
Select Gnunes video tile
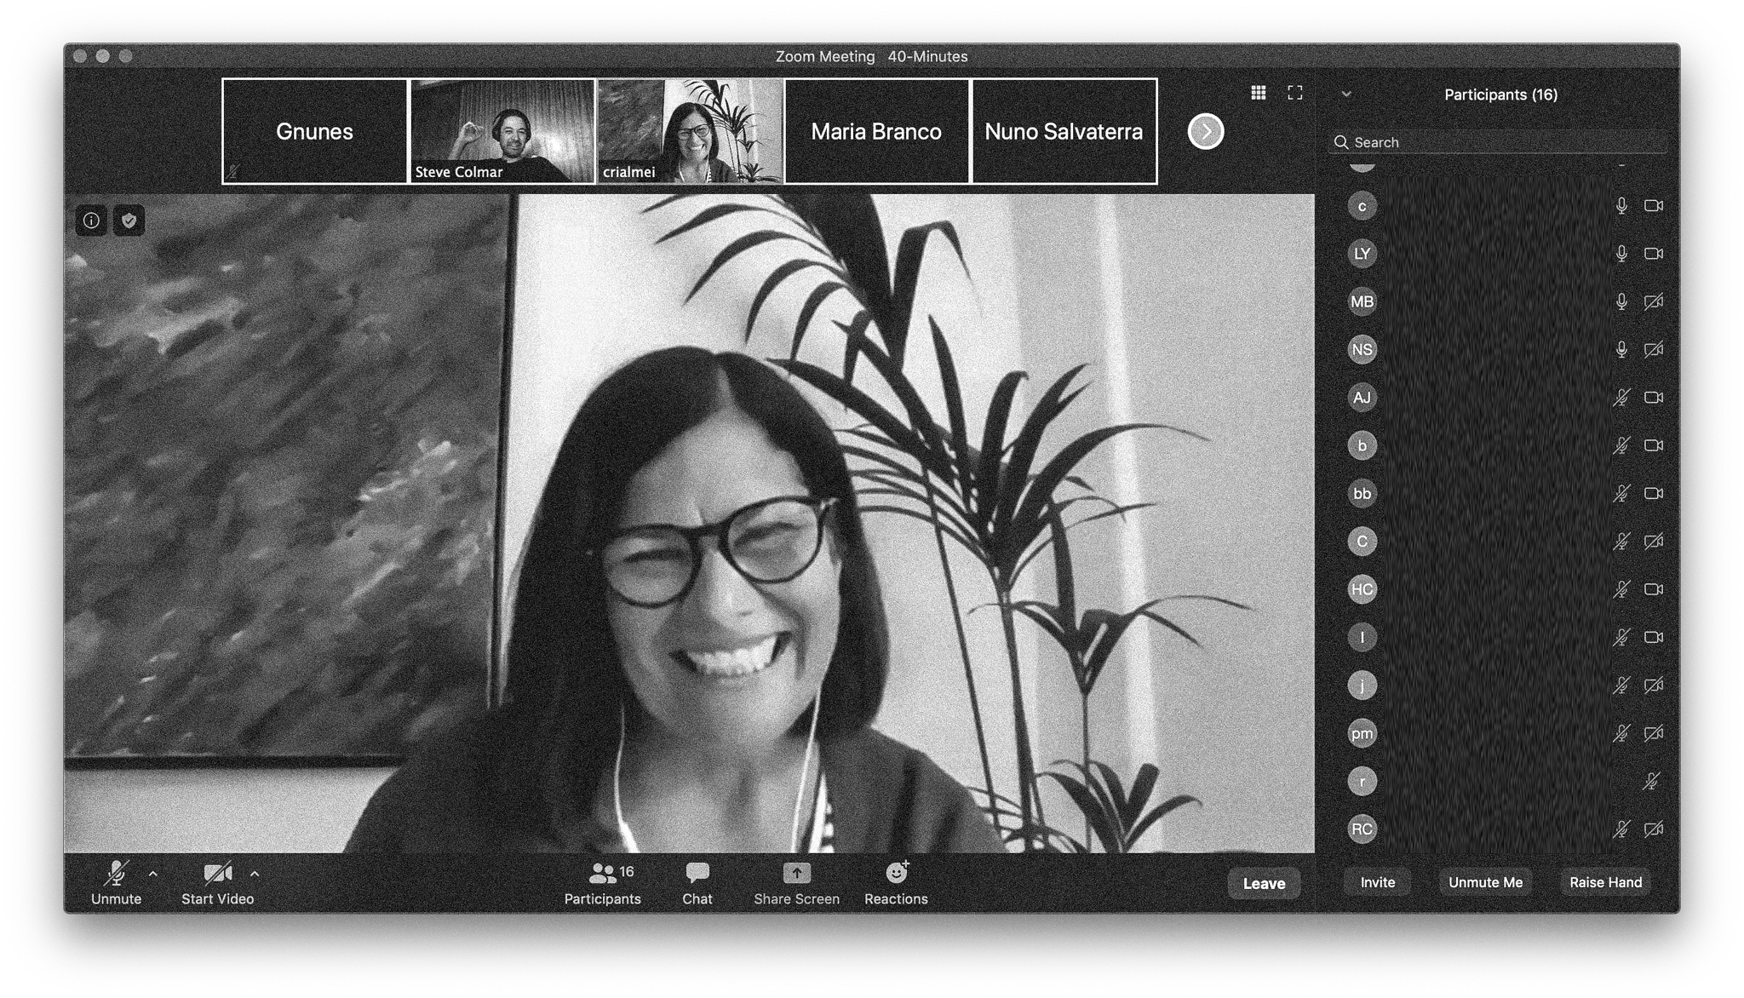click(314, 131)
